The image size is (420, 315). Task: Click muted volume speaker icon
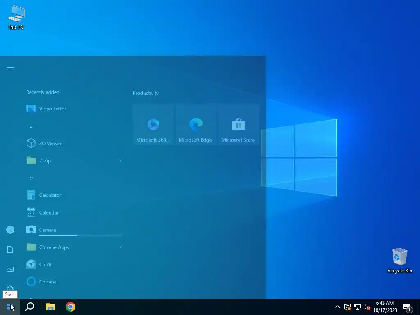367,307
